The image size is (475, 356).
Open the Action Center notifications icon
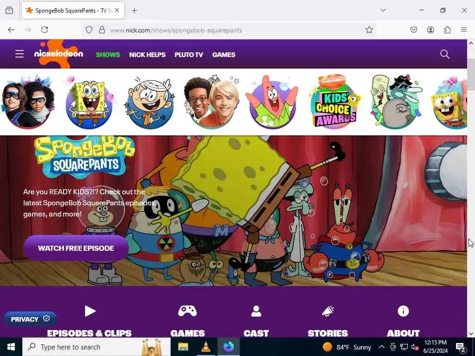pos(460,347)
